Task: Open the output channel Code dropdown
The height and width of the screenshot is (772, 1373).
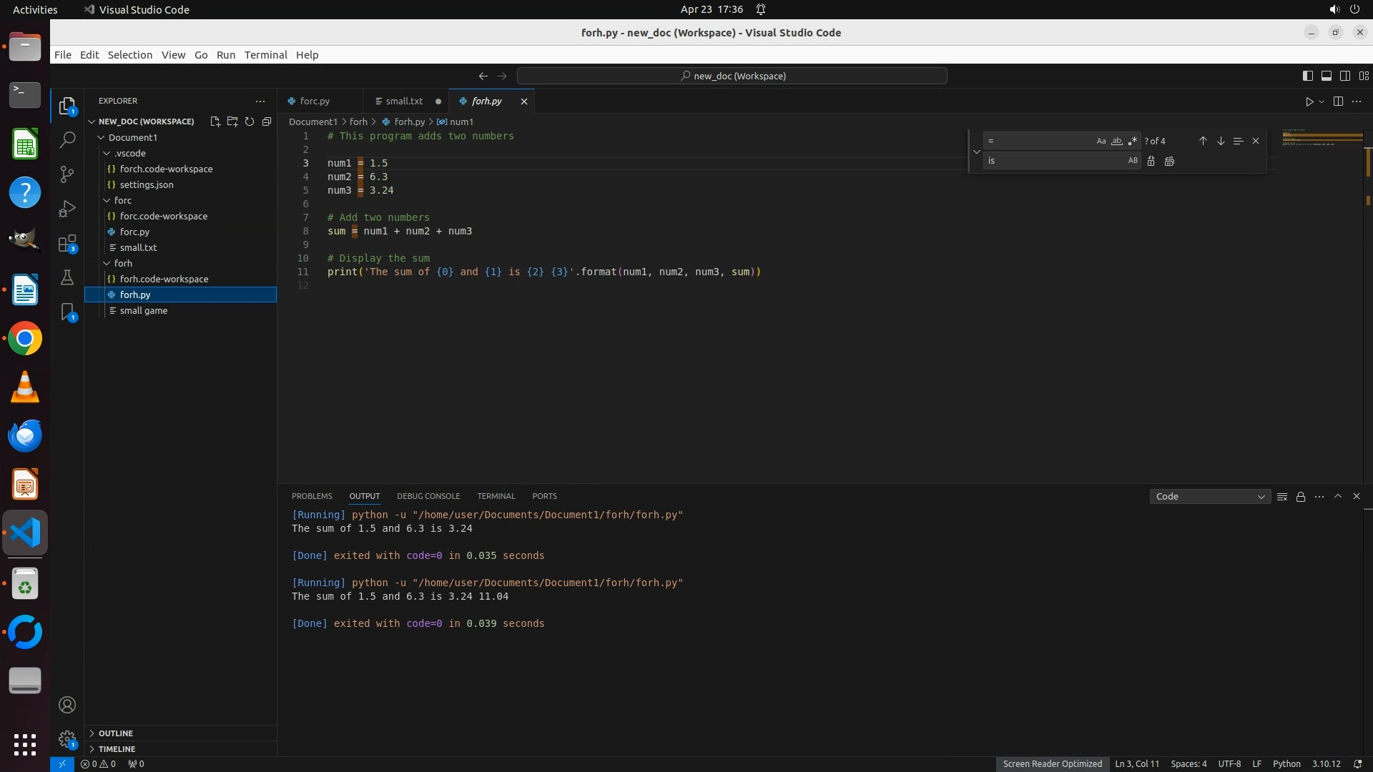Action: tap(1209, 496)
